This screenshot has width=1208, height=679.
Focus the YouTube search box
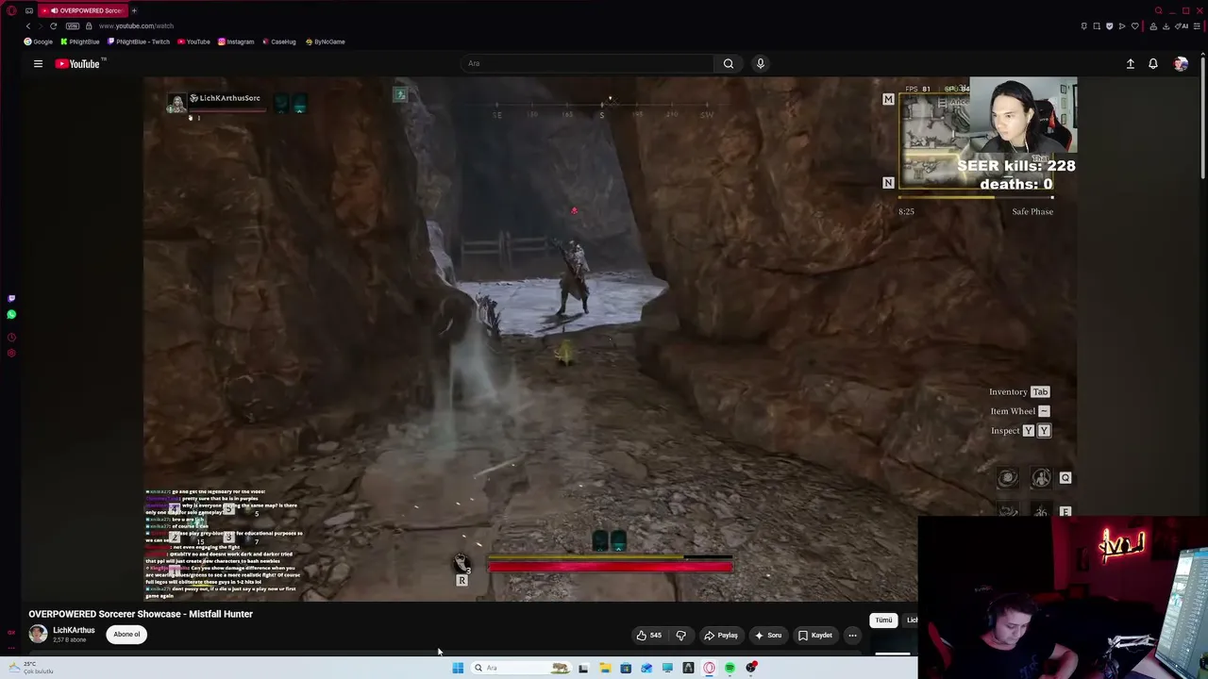click(x=587, y=63)
